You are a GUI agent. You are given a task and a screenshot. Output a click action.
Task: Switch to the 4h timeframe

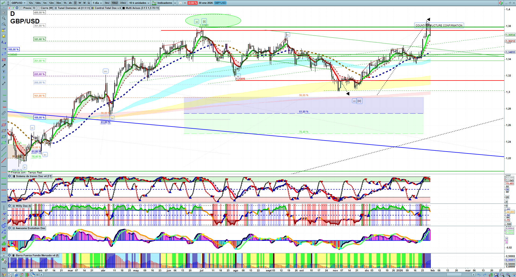pos(70,3)
